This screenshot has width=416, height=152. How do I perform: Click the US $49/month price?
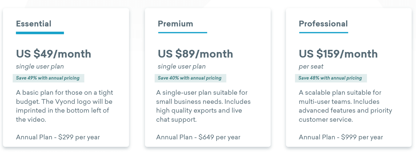54,54
